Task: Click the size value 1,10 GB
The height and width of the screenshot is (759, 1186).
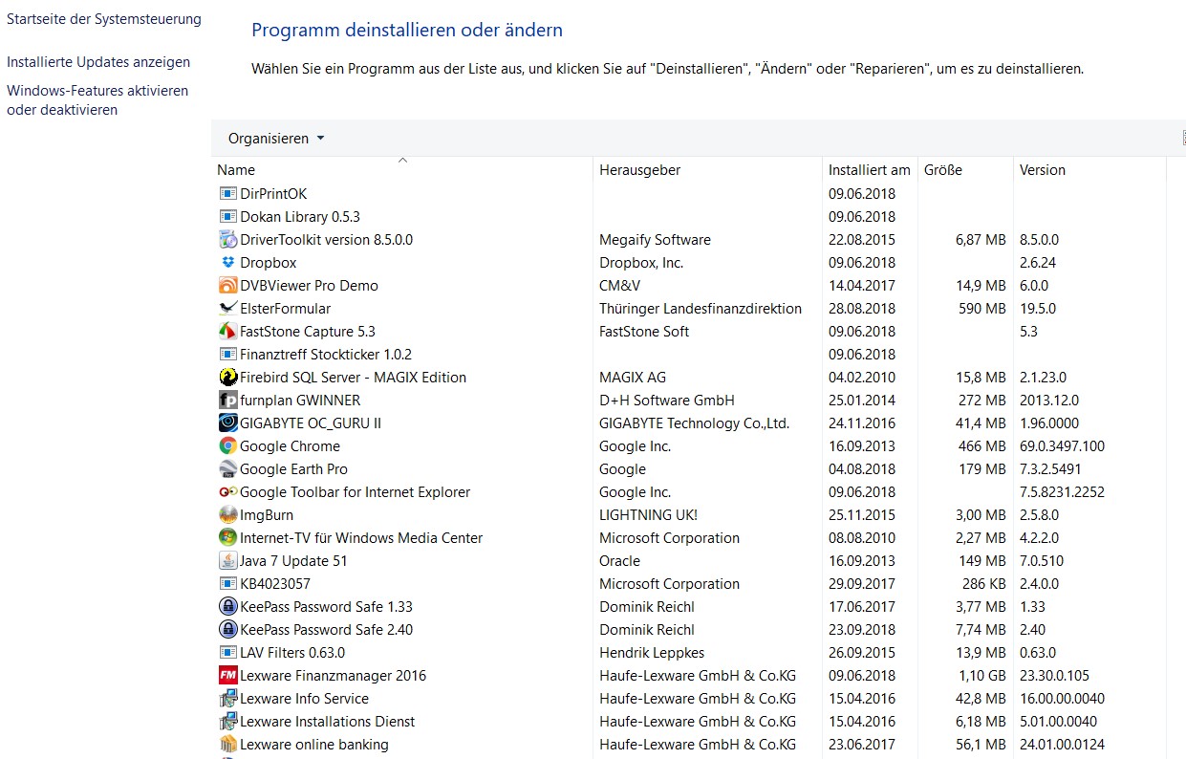Action: click(981, 676)
